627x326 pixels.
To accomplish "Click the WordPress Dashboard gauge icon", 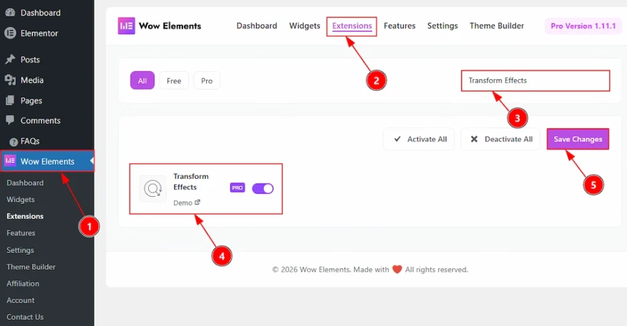I will (x=10, y=12).
